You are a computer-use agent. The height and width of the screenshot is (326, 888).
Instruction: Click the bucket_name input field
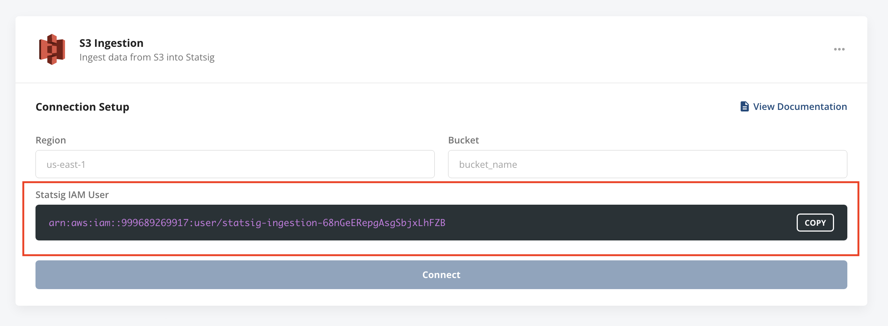pyautogui.click(x=647, y=164)
